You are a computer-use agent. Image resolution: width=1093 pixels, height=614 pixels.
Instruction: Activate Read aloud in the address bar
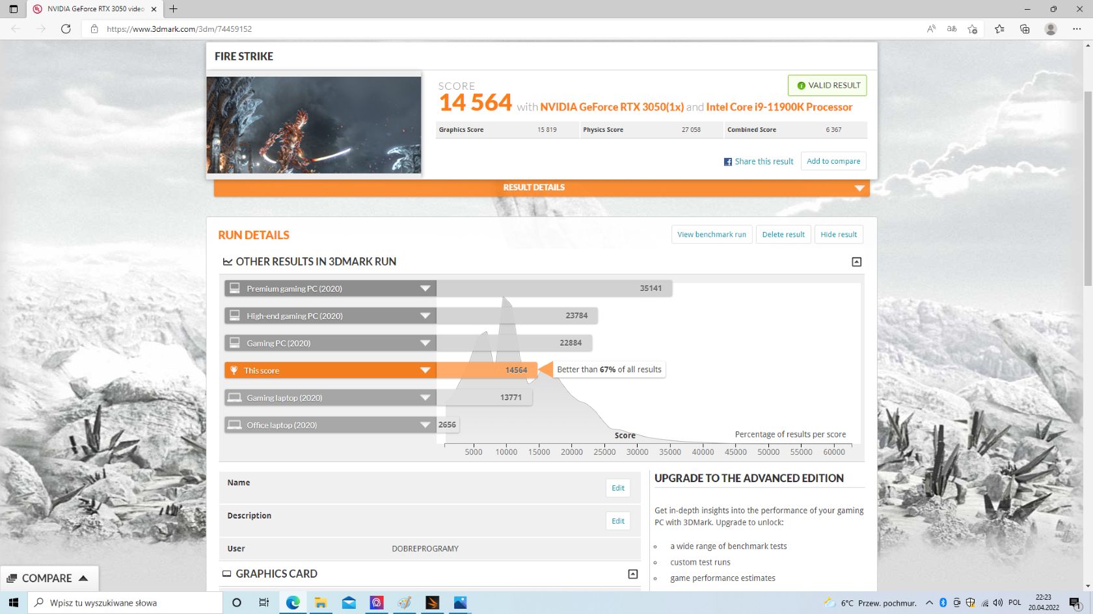point(930,29)
